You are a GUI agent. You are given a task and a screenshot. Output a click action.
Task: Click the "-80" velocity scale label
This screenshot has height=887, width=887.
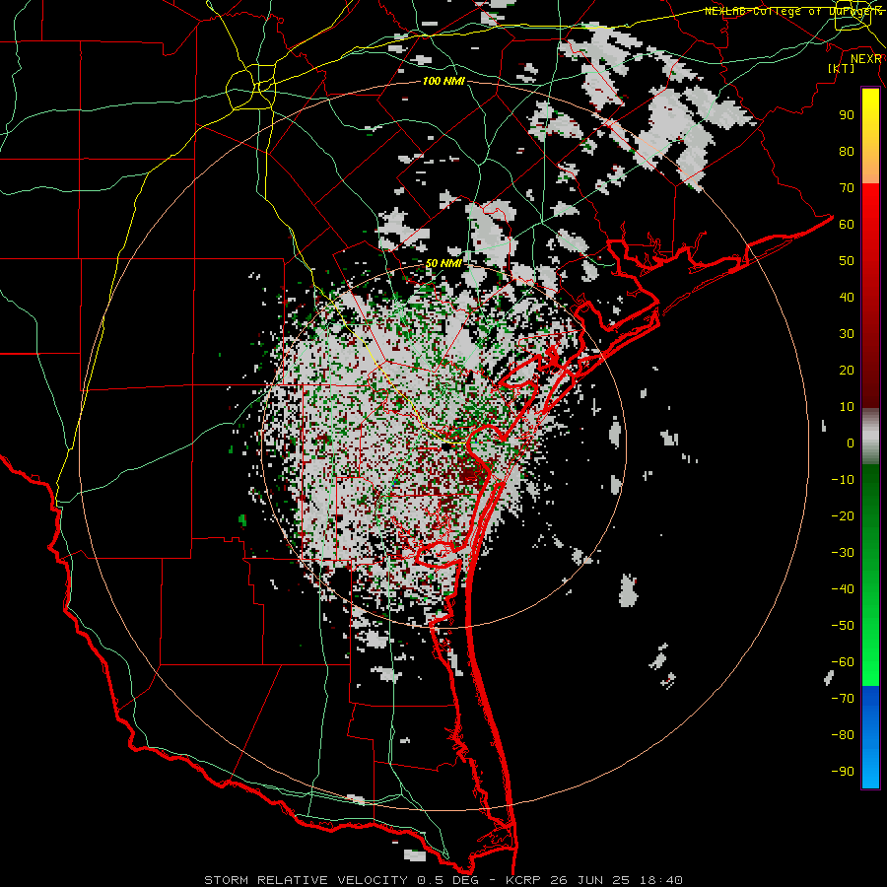[x=843, y=735]
